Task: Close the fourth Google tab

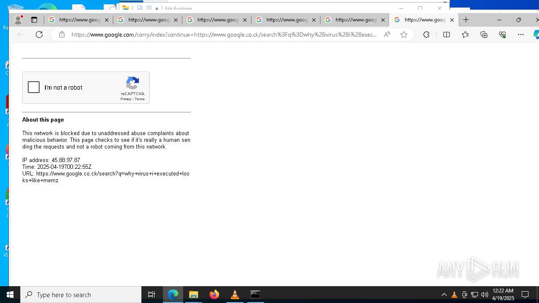Action: (x=314, y=20)
